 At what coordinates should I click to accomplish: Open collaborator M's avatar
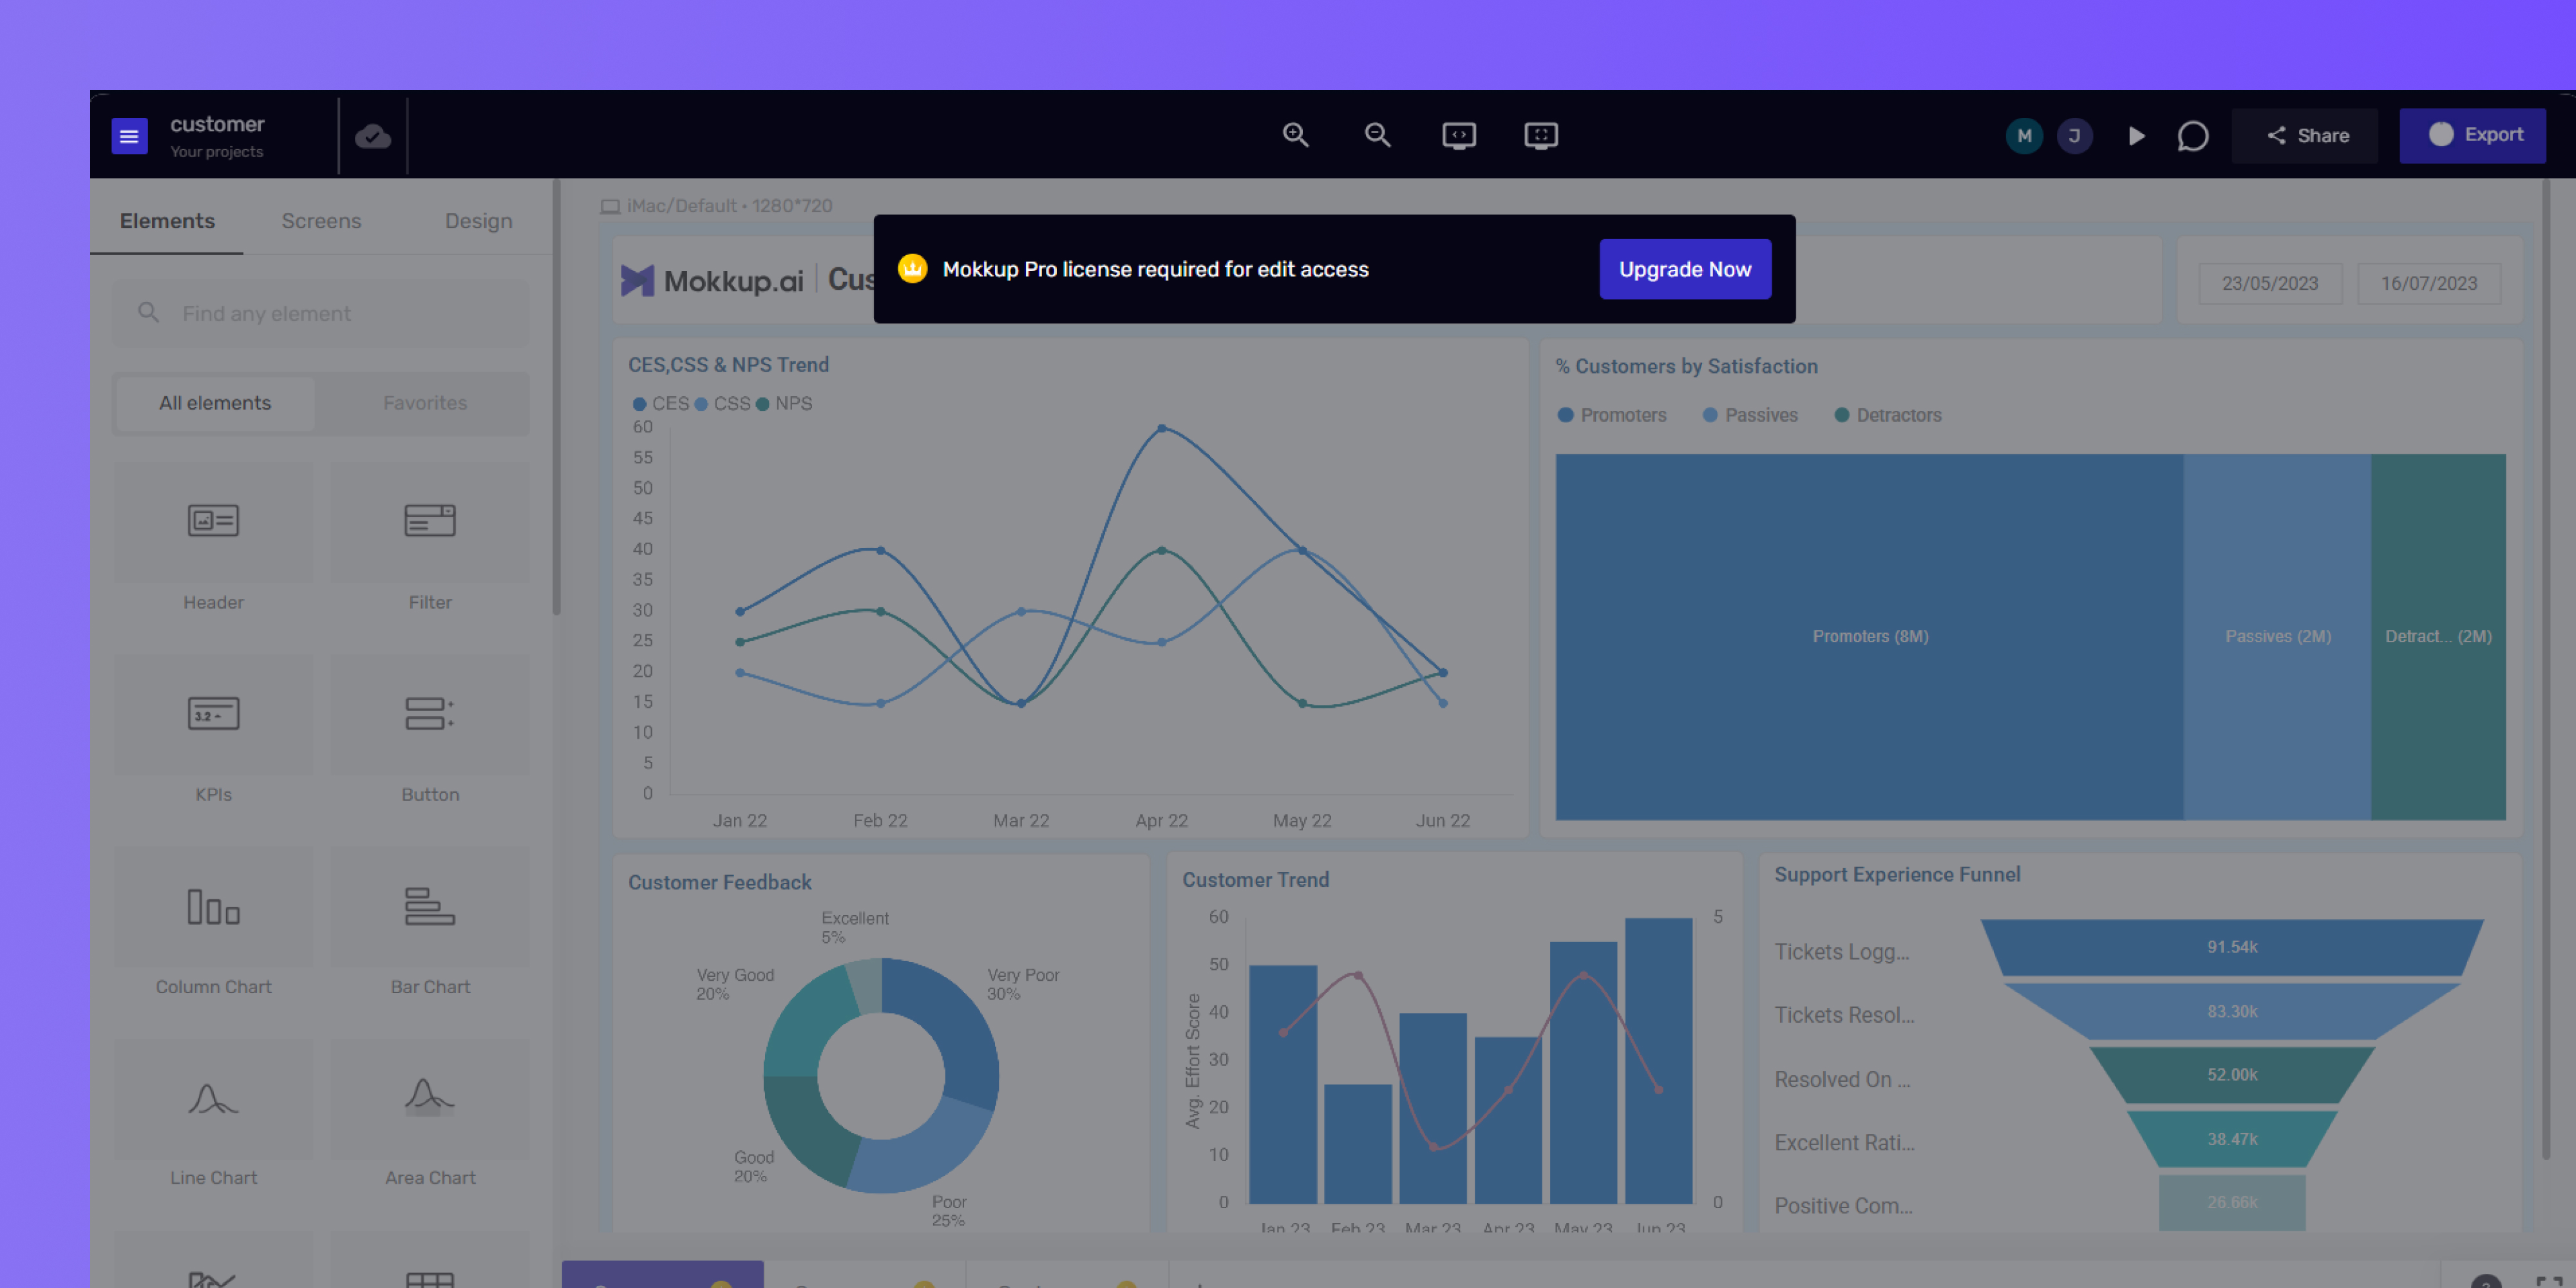[x=2024, y=136]
